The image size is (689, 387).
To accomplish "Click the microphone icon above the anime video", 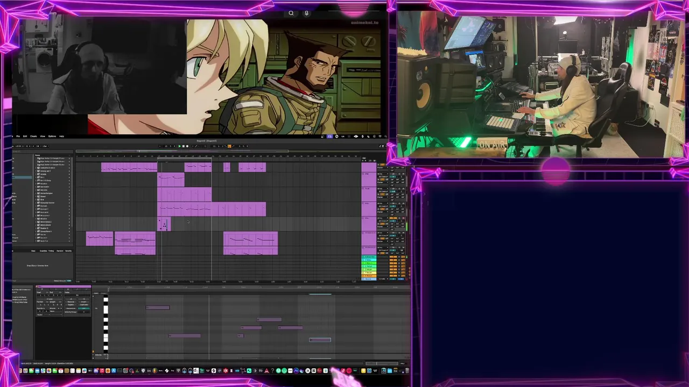I will (307, 13).
